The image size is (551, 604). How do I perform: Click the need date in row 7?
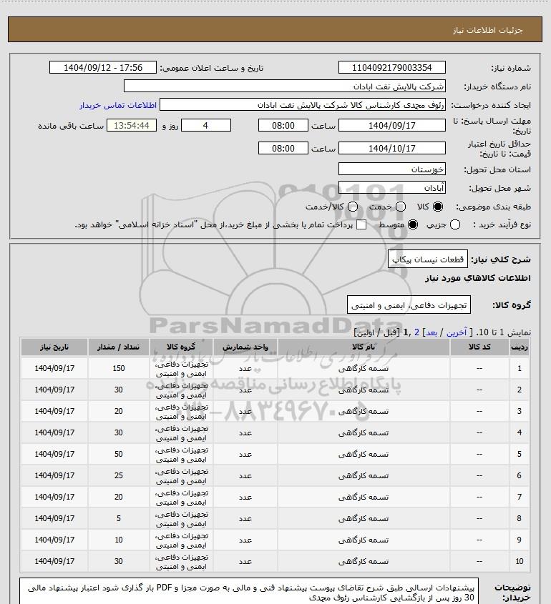[54, 497]
